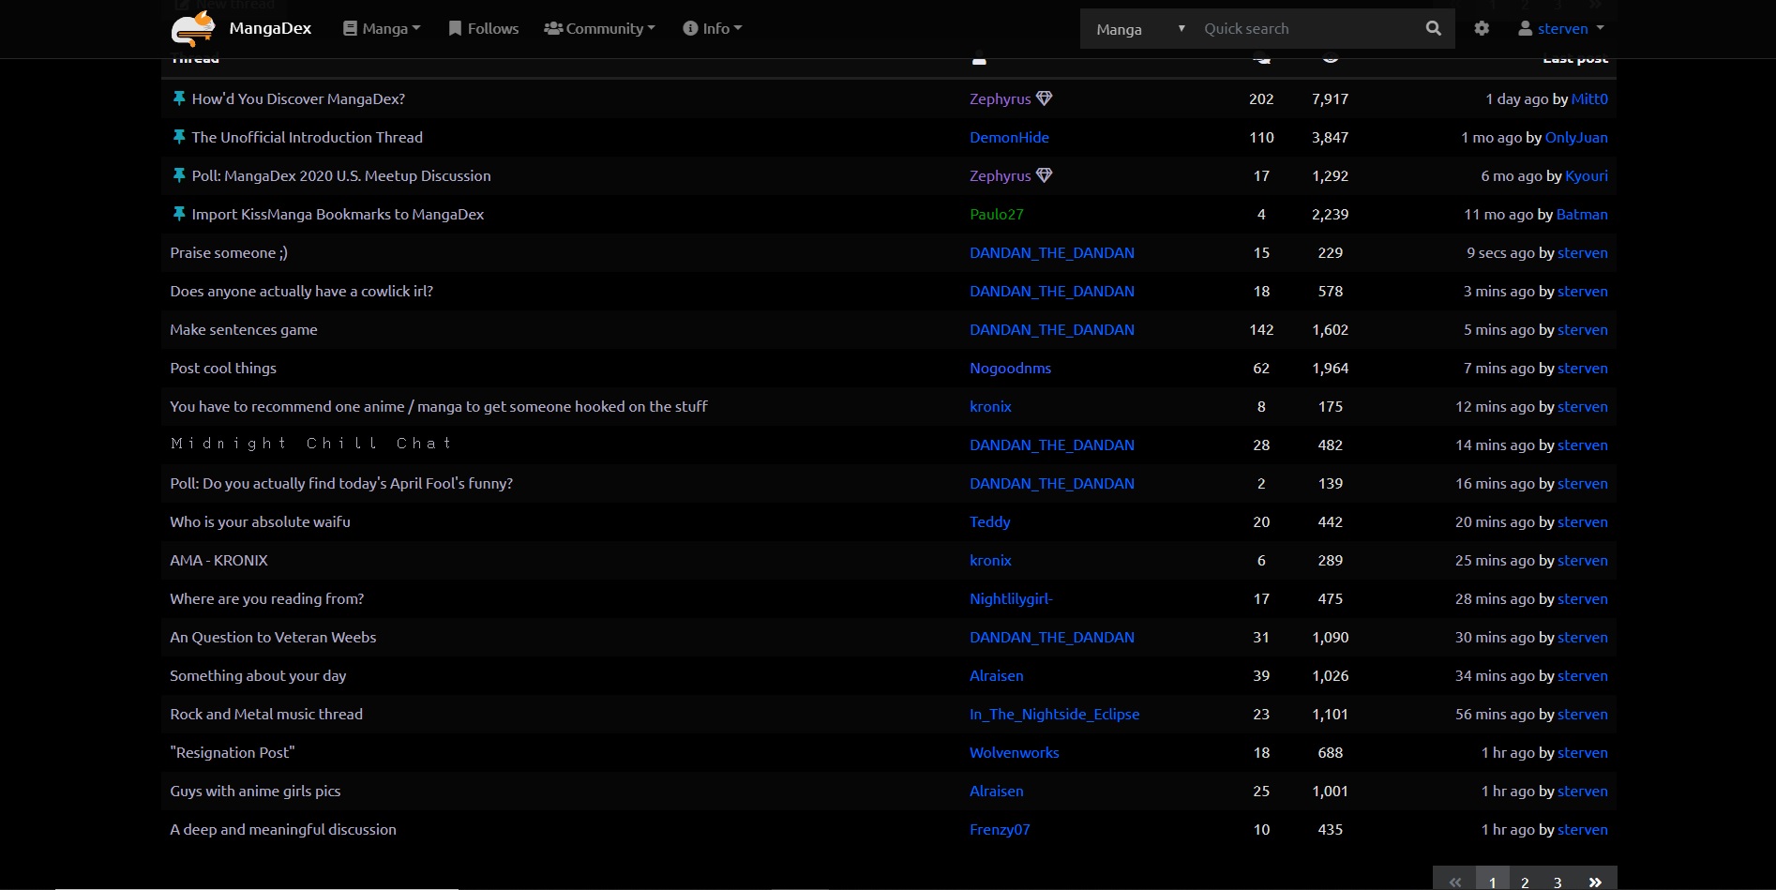Open the Praise someone ;) thread
Image resolution: width=1776 pixels, height=890 pixels.
click(229, 252)
